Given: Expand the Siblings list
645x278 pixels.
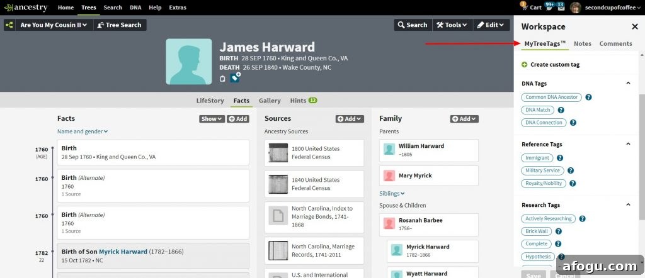Looking at the screenshot, I should click(392, 194).
